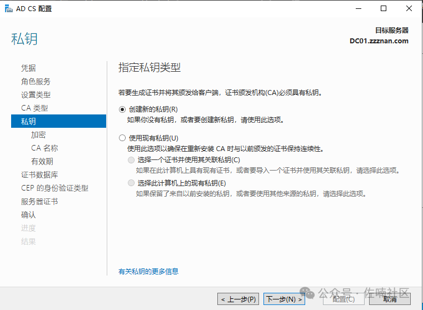The image size is (423, 310).
Task: Open the 凭据 step in the sidebar
Action: pos(28,68)
